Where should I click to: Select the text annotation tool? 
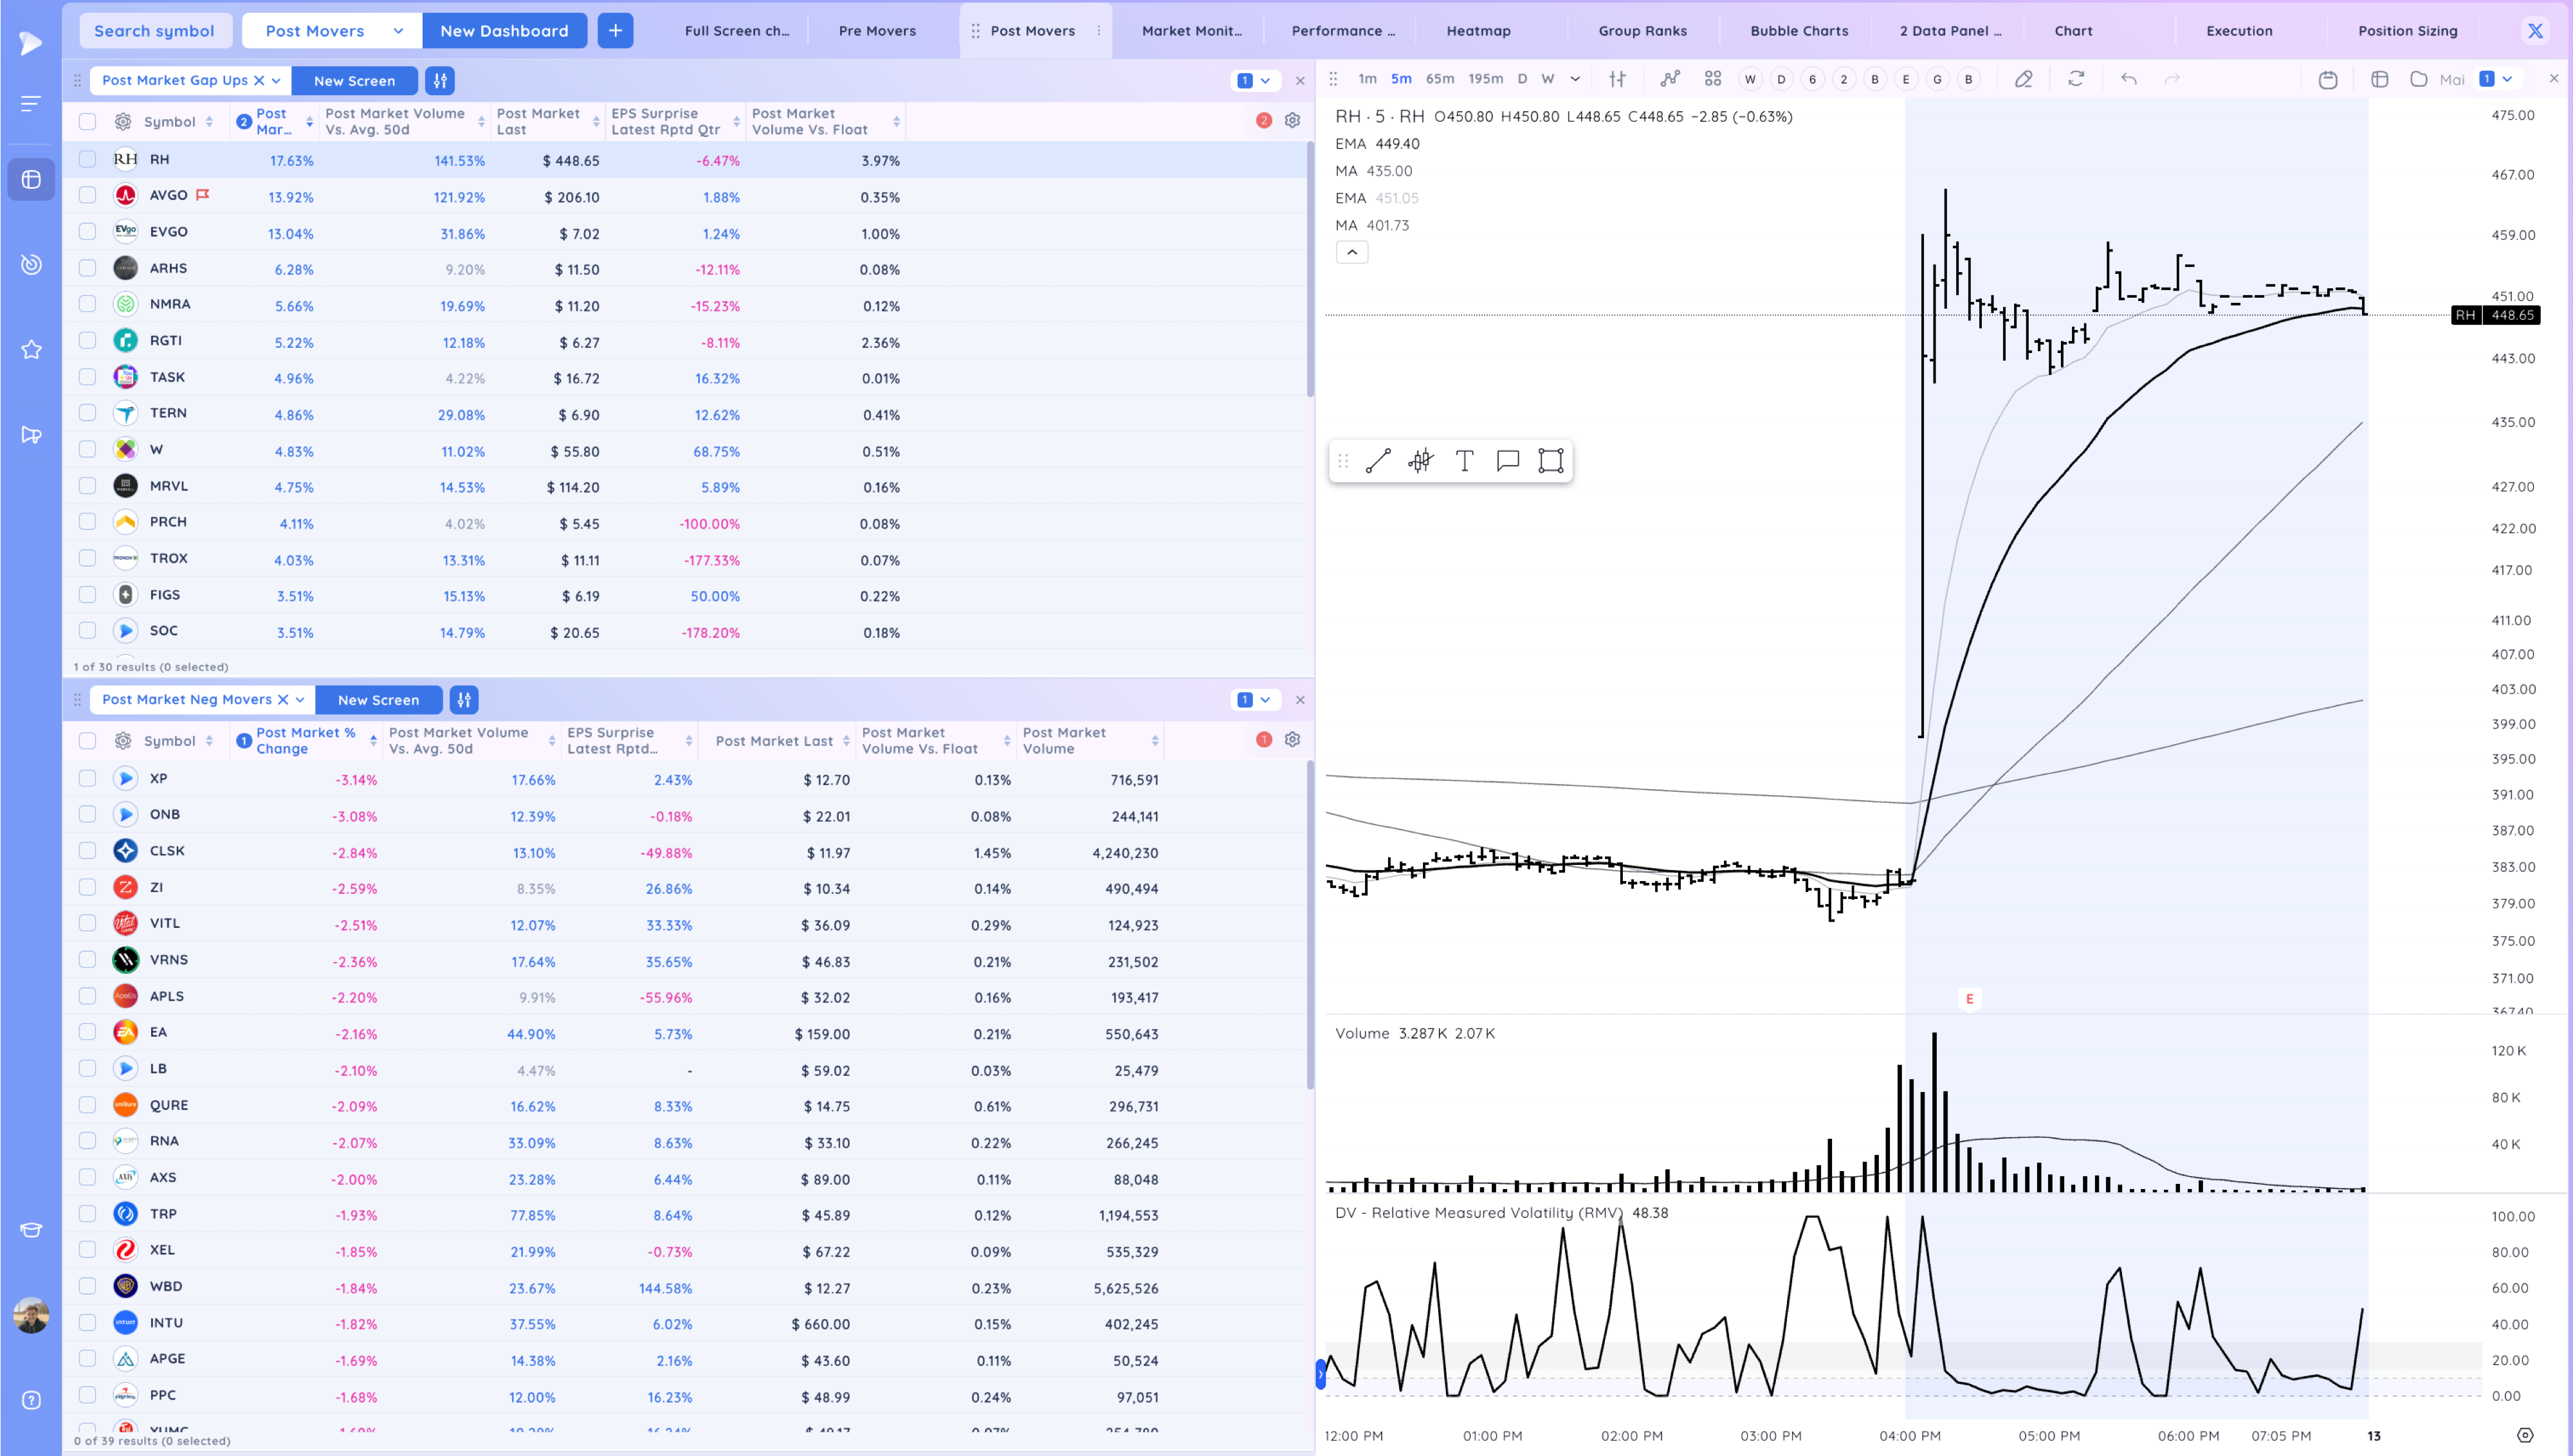click(x=1464, y=461)
